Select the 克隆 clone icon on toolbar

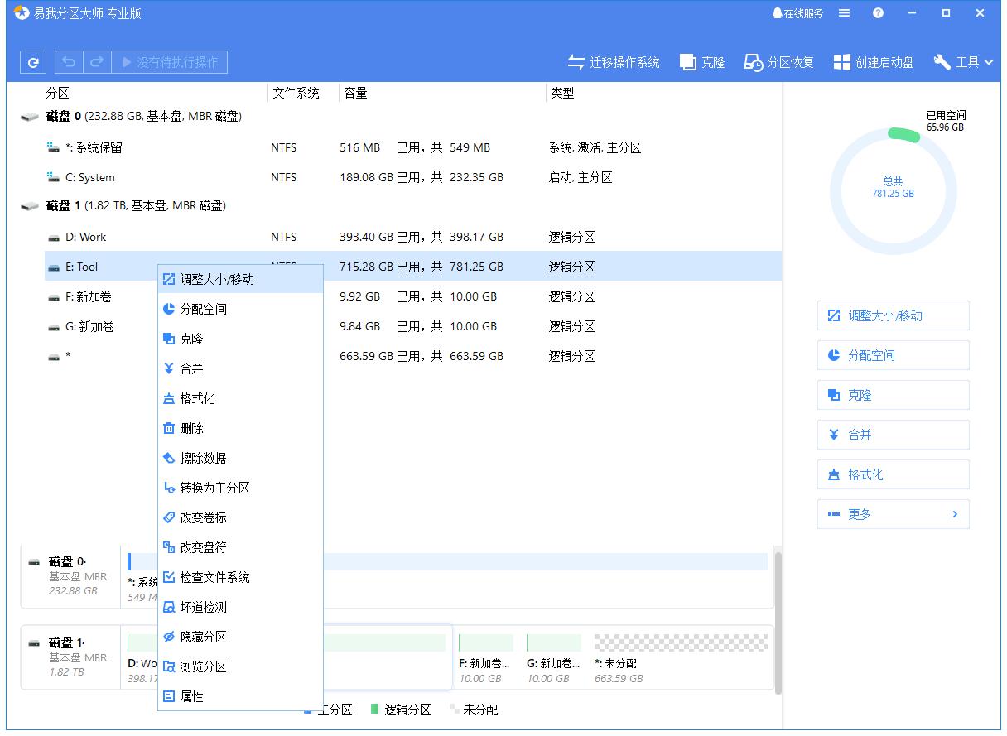701,61
